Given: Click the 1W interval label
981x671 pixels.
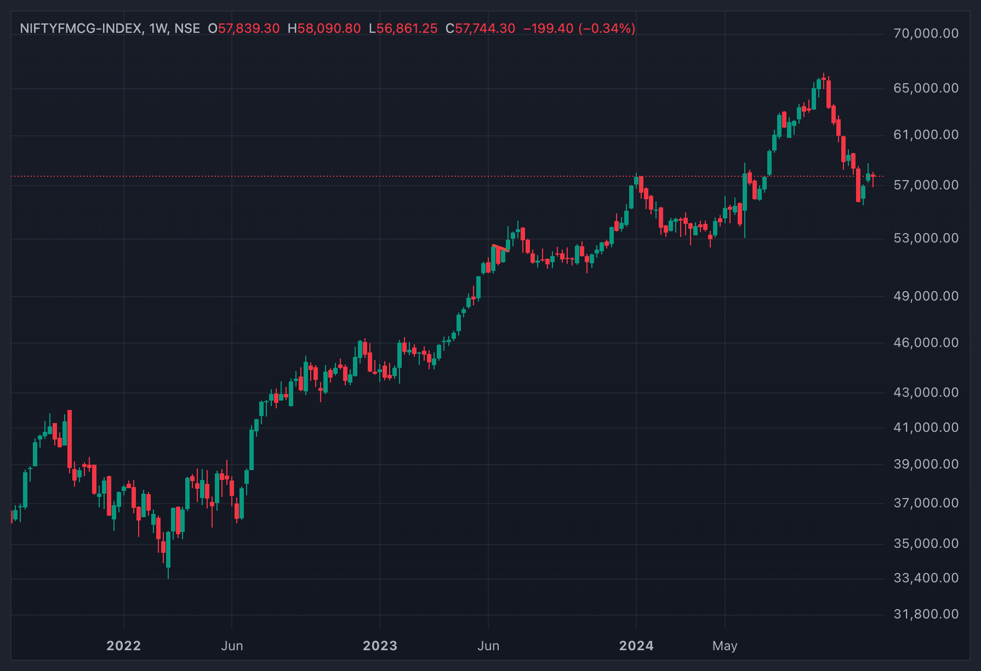Looking at the screenshot, I should click(158, 28).
